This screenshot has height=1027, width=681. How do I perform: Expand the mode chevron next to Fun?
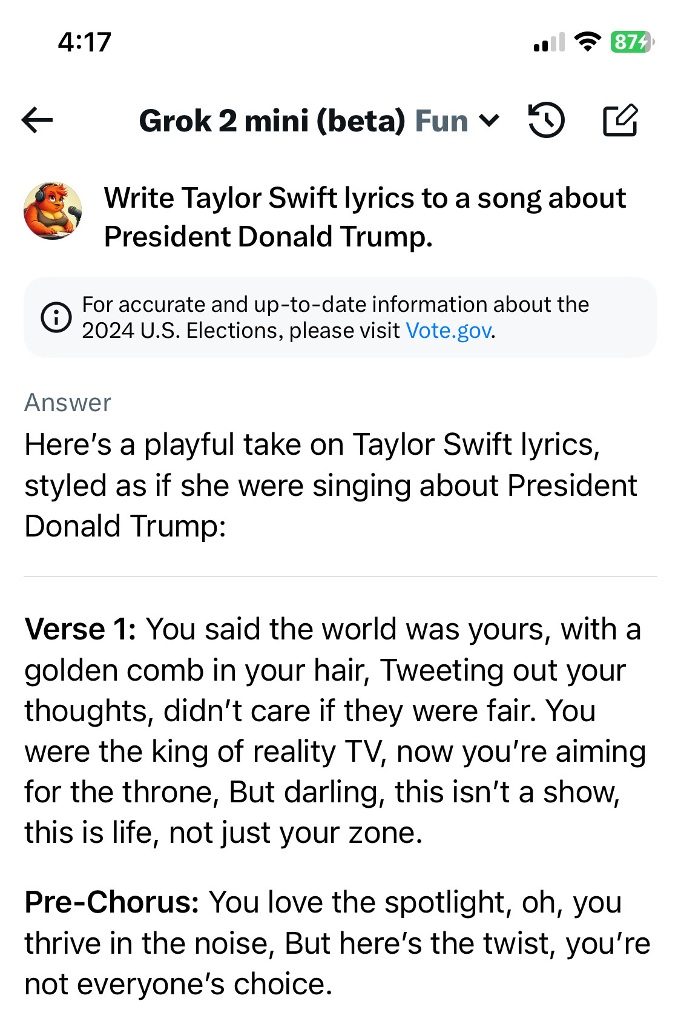489,121
